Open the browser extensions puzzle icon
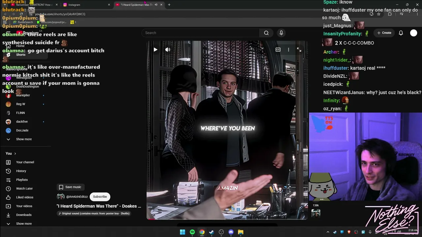 pos(390,14)
